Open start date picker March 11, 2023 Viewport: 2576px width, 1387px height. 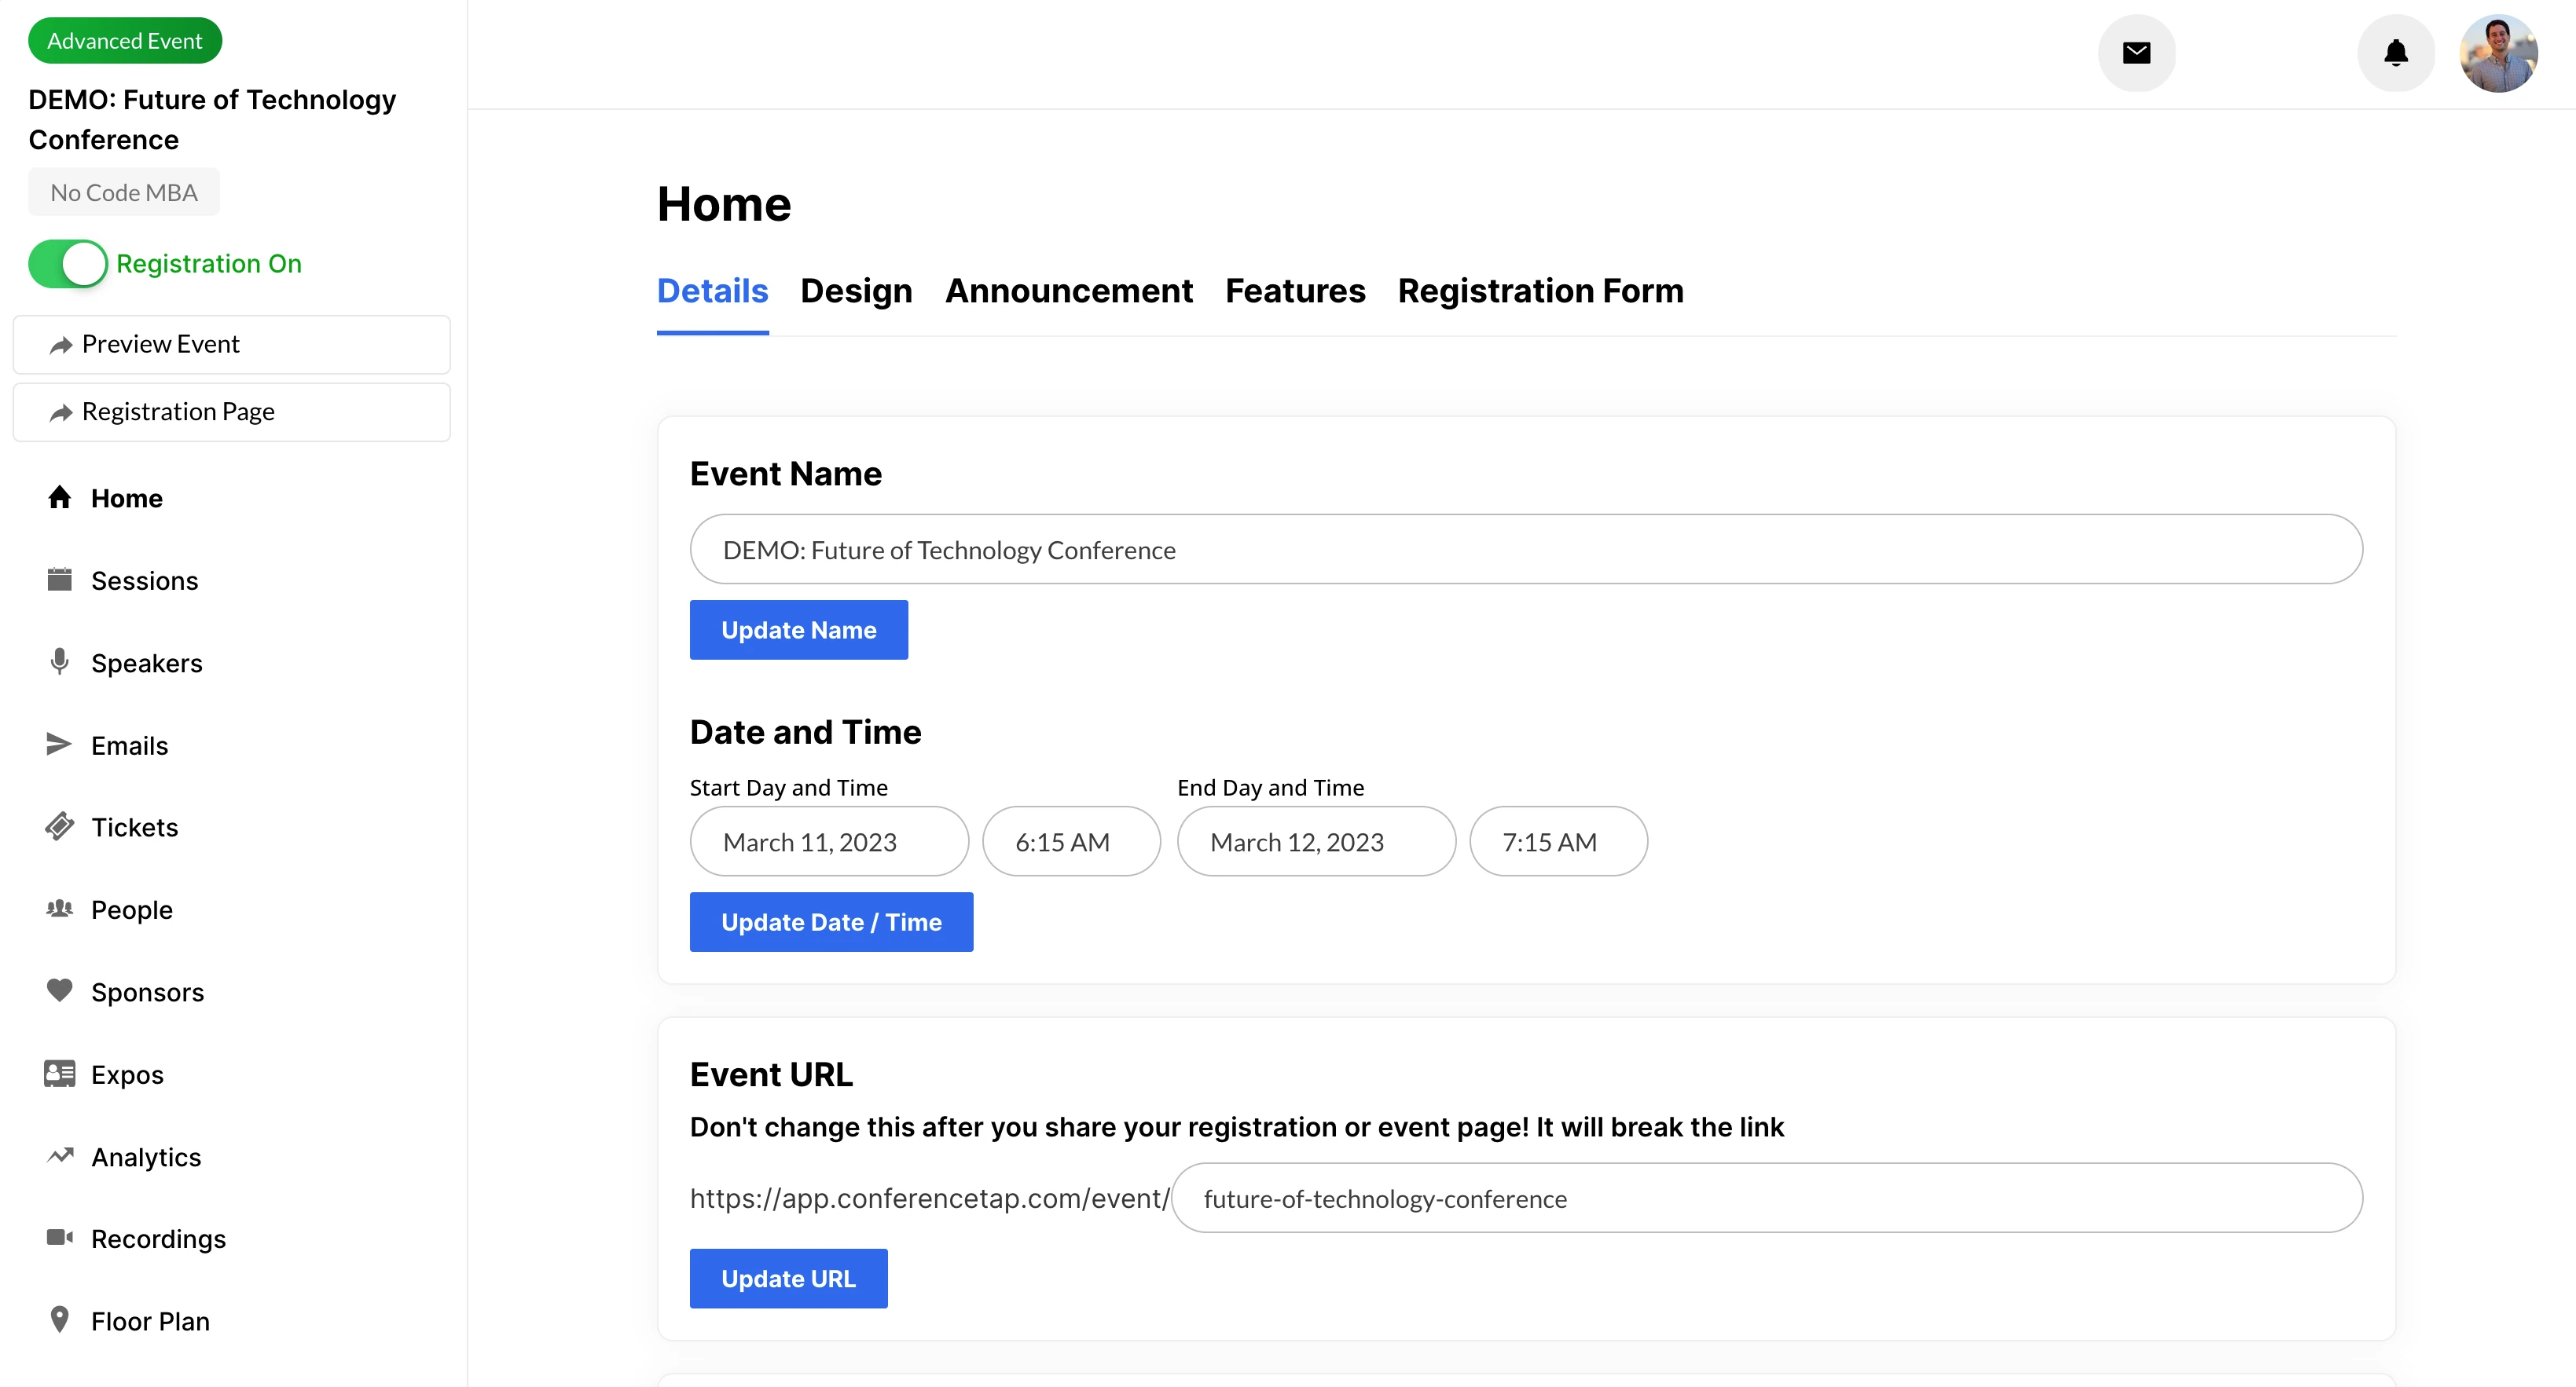(829, 841)
